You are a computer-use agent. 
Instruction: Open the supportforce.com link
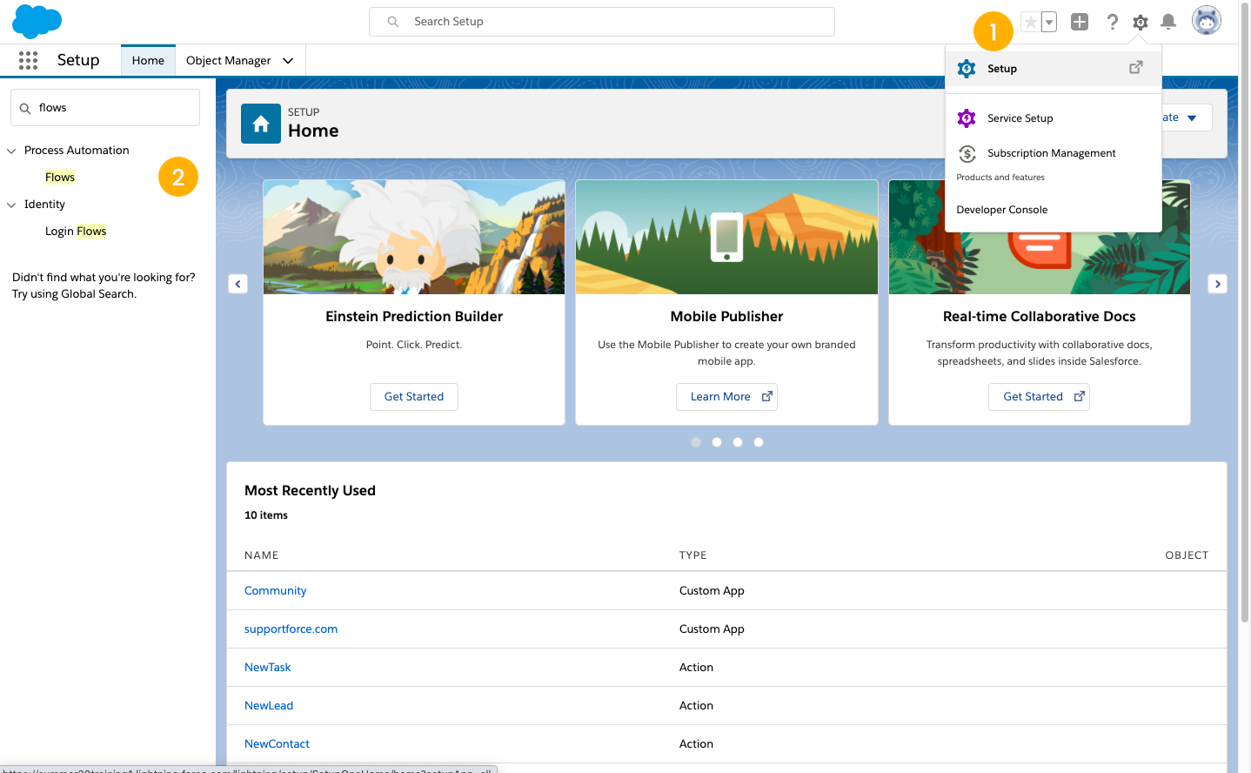[x=291, y=628]
